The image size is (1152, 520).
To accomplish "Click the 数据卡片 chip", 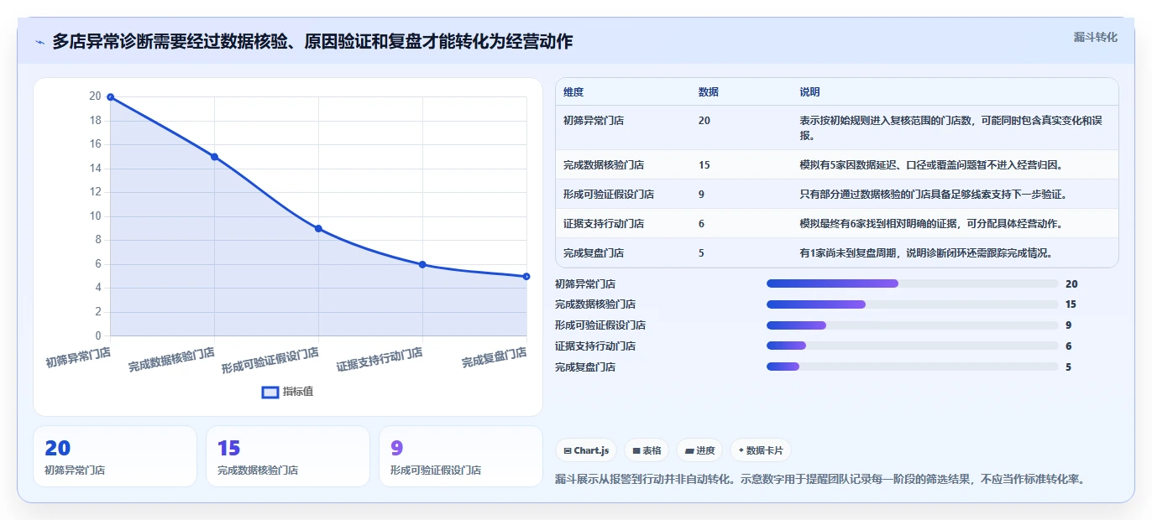I will pos(761,450).
